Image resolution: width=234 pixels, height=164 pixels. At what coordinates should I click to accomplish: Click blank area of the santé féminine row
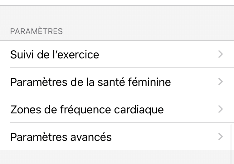193,82
